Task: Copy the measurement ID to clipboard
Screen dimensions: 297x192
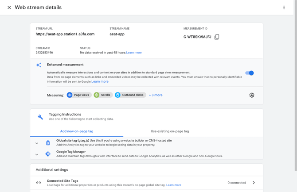Action: point(217,37)
